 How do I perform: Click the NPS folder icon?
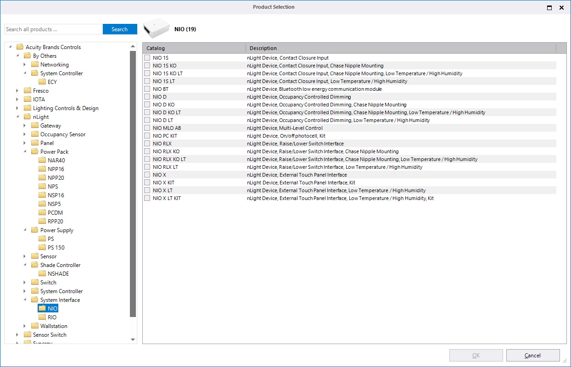point(42,187)
